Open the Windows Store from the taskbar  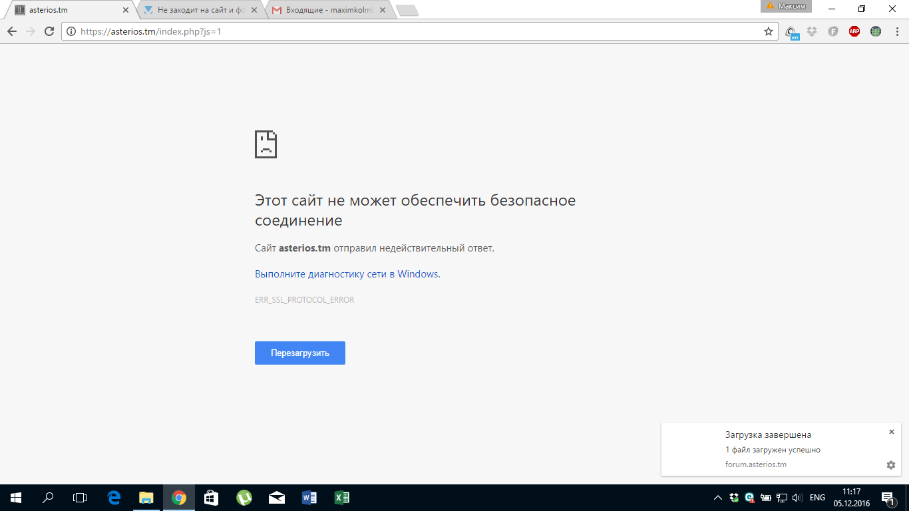(x=212, y=497)
